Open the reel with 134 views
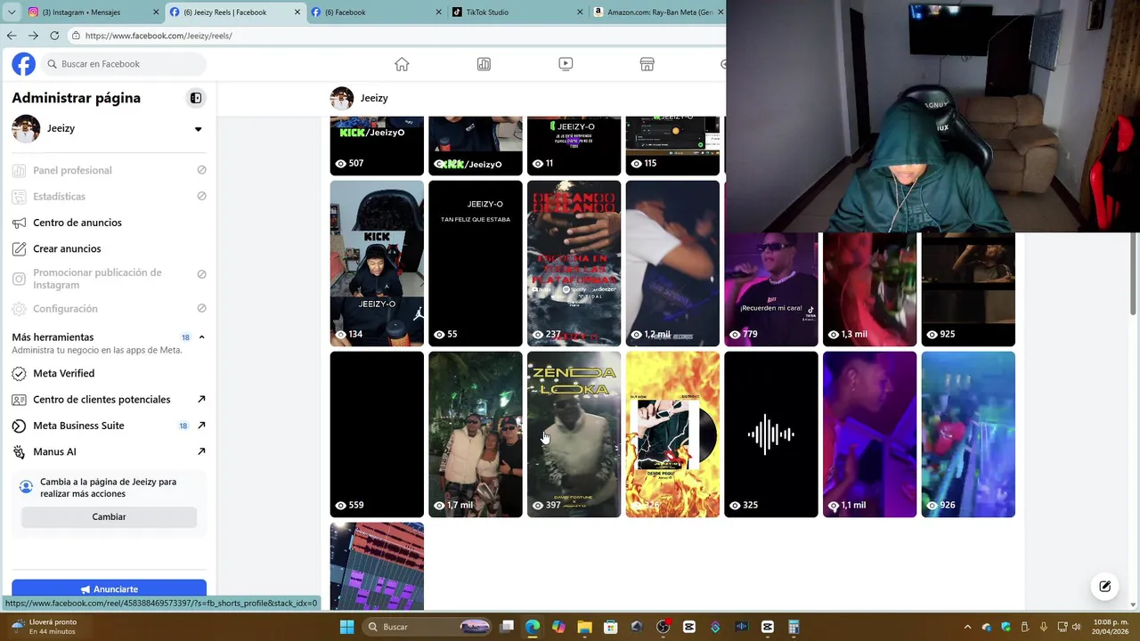The width and height of the screenshot is (1140, 641). (x=377, y=264)
